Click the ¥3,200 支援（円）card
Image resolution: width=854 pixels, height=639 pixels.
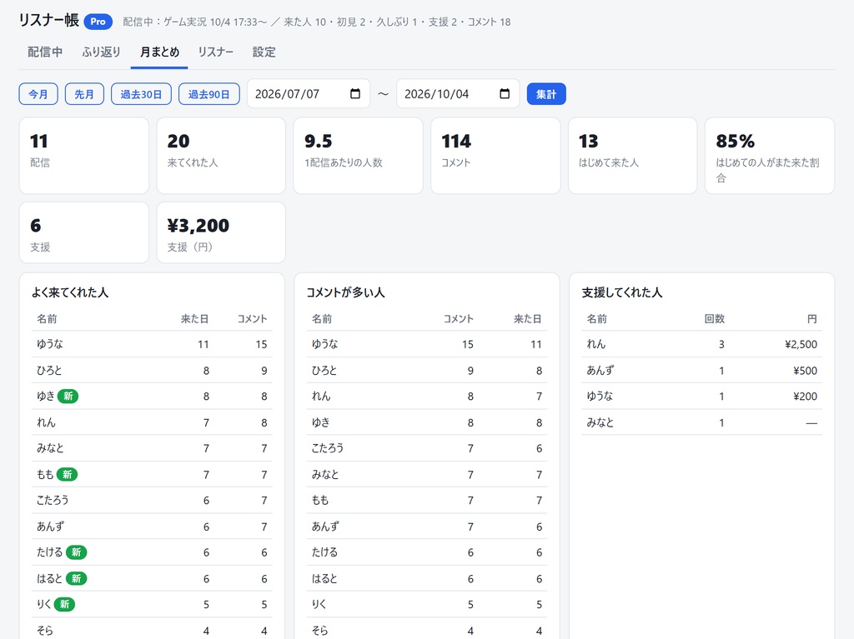221,232
